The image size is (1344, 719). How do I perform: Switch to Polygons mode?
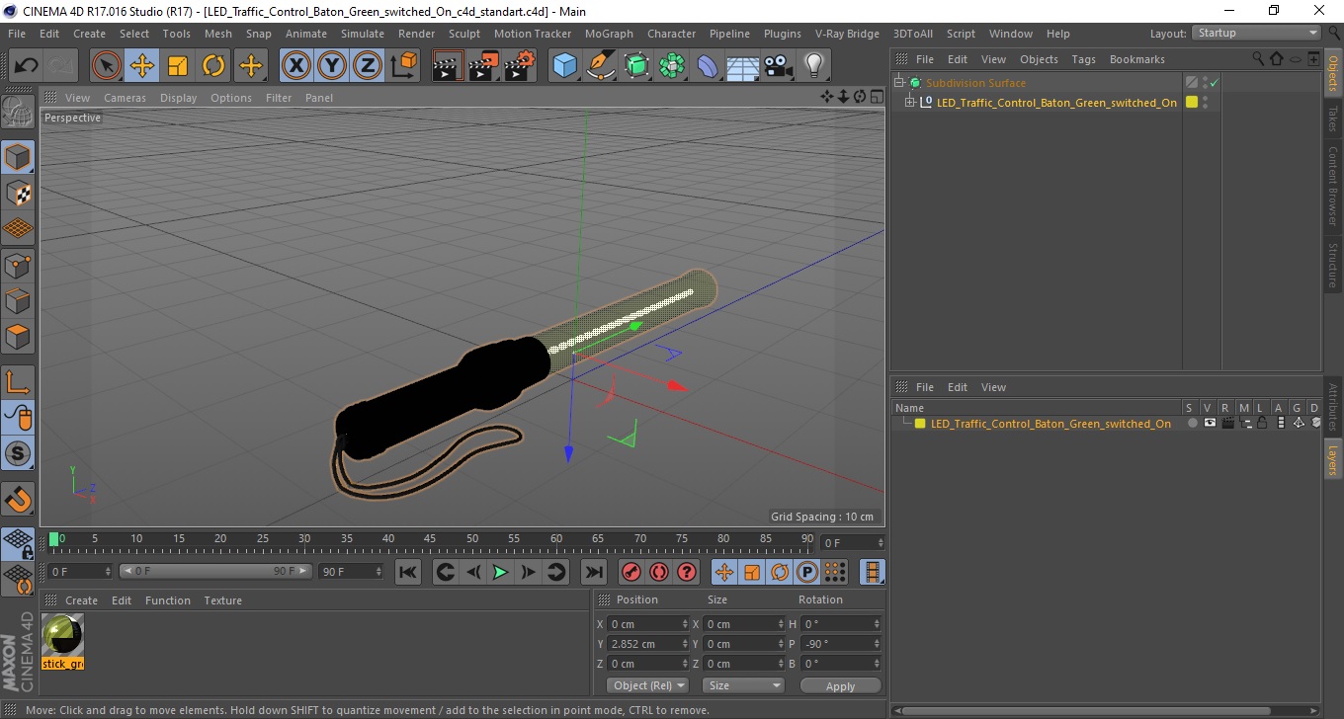tap(18, 336)
